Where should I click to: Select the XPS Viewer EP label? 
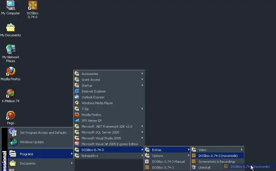pos(92,121)
